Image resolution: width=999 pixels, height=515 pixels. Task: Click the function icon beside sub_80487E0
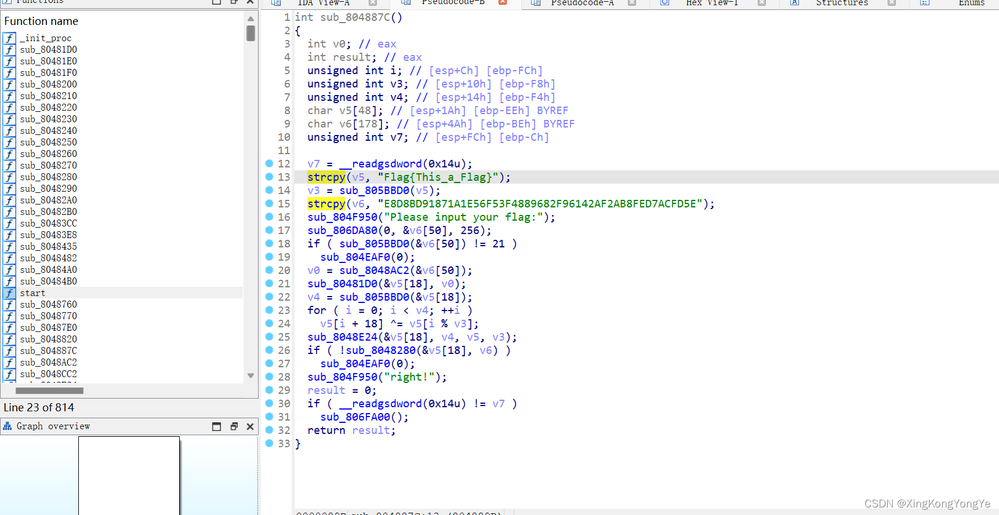pyautogui.click(x=9, y=328)
